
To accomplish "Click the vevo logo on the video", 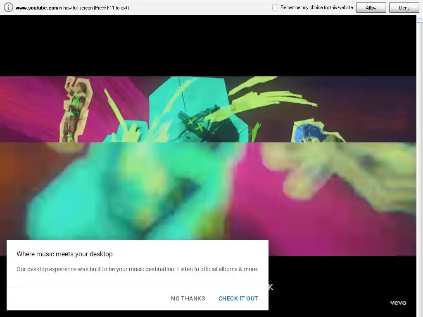I will click(x=398, y=303).
